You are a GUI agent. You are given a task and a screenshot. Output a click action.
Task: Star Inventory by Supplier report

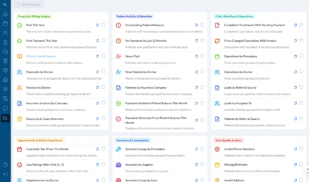[x=202, y=164]
